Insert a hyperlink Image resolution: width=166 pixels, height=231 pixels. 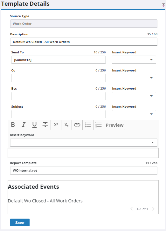(77, 125)
